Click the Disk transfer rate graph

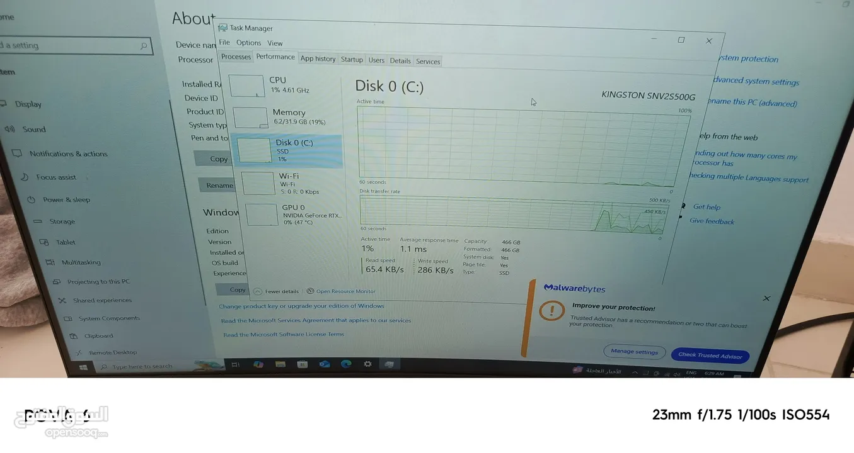(x=514, y=214)
